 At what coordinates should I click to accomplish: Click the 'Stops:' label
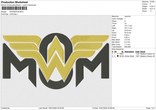tap(114, 21)
